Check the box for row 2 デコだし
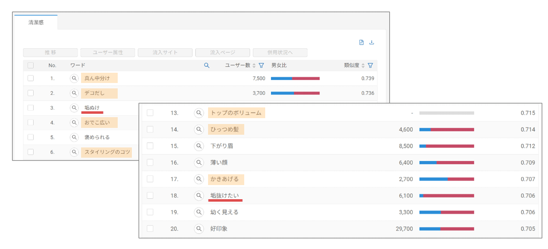The width and height of the screenshot is (548, 249). (x=31, y=93)
